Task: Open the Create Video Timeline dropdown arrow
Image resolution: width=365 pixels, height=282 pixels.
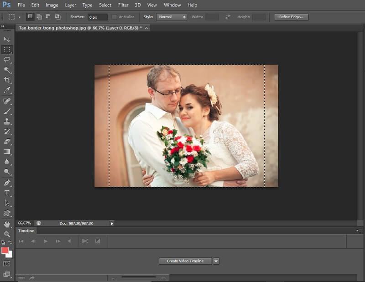Action: [x=215, y=261]
